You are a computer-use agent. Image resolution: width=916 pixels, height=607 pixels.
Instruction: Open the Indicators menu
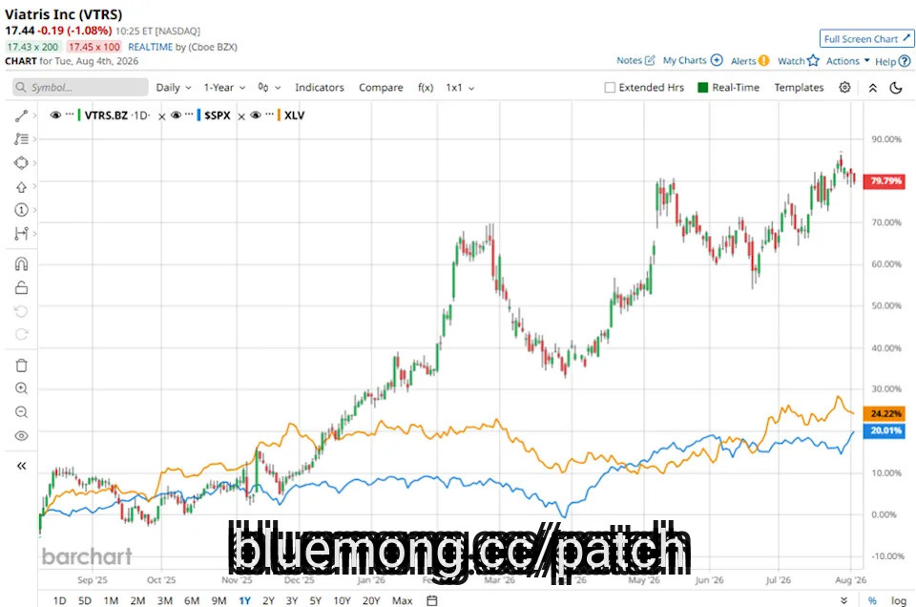click(320, 88)
